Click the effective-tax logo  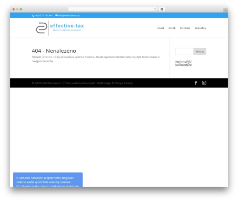[60, 28]
